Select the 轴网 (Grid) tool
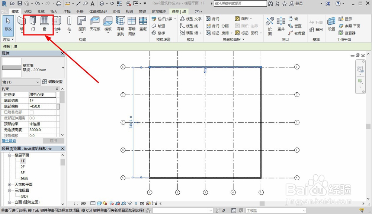Viewport: 372px width, 214px height. coord(316,30)
